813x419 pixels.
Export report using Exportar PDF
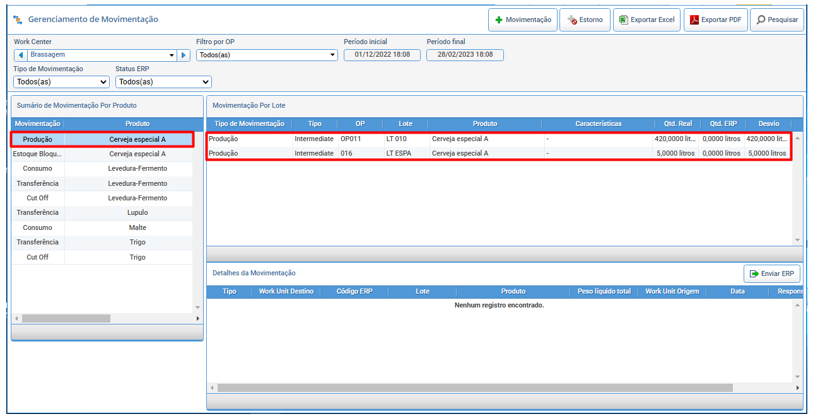[715, 20]
